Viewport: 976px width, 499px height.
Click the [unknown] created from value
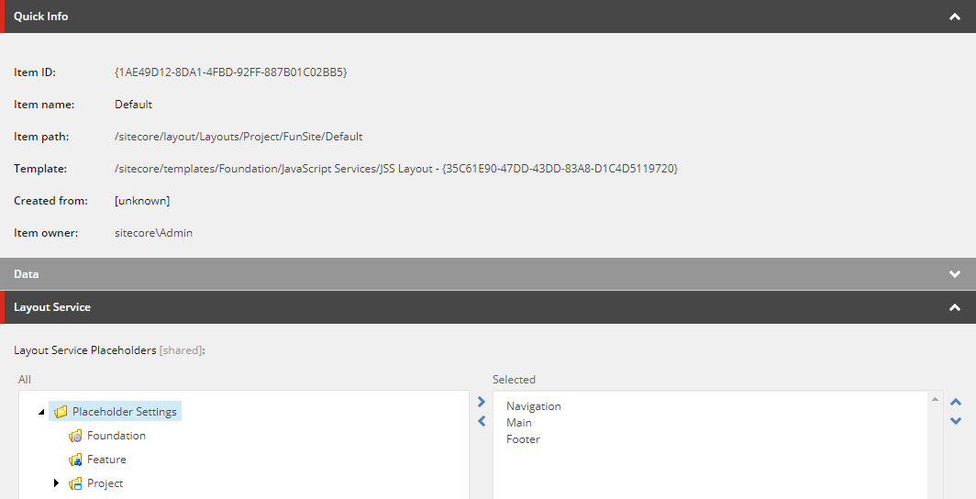(142, 201)
